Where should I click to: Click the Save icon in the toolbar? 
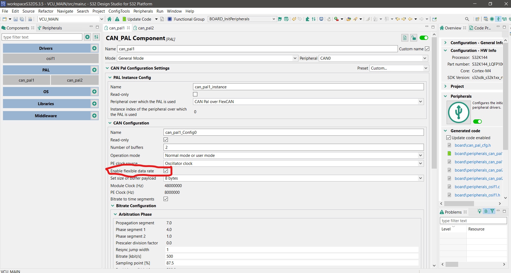[16, 19]
